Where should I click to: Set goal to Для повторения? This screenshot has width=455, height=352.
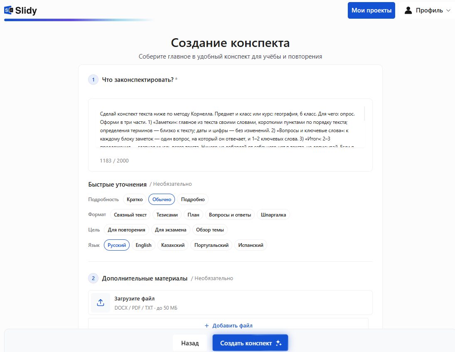[126, 230]
